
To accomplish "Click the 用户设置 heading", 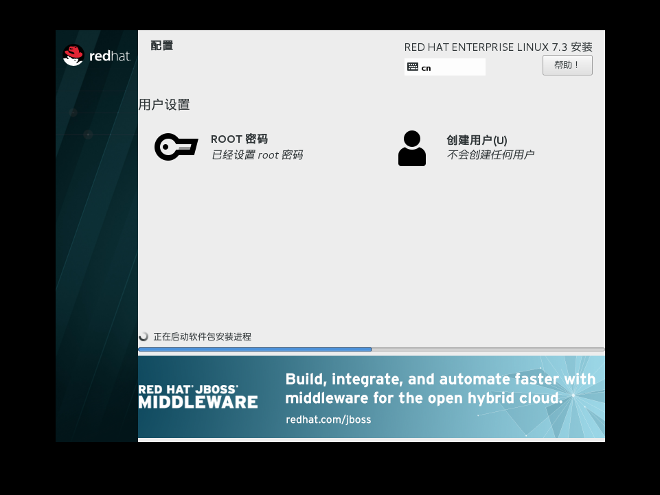I will pyautogui.click(x=164, y=104).
